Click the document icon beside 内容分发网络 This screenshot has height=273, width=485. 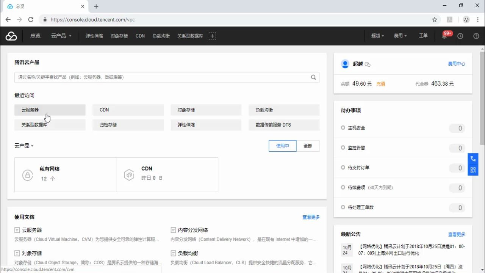point(173,230)
